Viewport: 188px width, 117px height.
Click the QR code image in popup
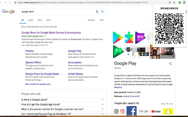point(169,28)
